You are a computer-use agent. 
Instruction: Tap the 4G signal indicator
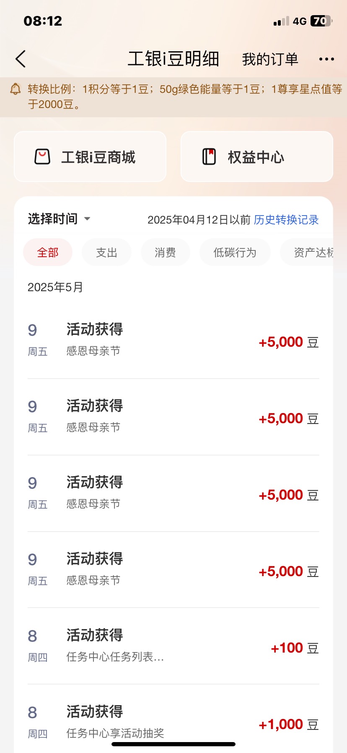click(300, 21)
